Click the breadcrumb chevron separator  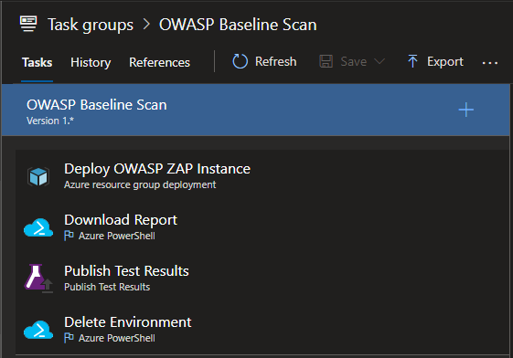point(146,24)
